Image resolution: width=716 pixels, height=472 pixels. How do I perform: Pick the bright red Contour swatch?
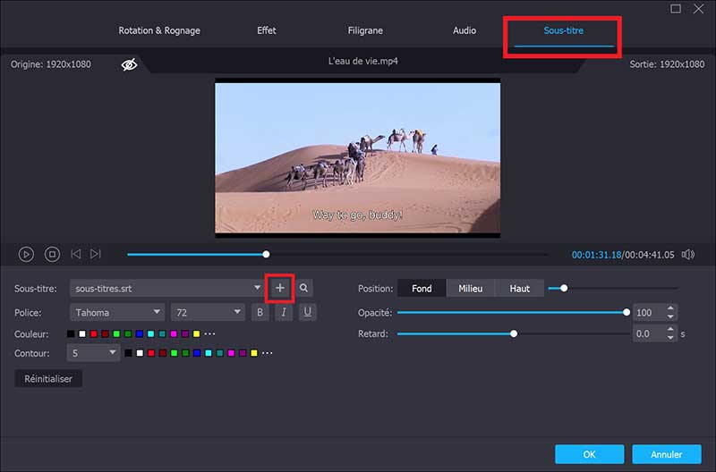pyautogui.click(x=151, y=353)
